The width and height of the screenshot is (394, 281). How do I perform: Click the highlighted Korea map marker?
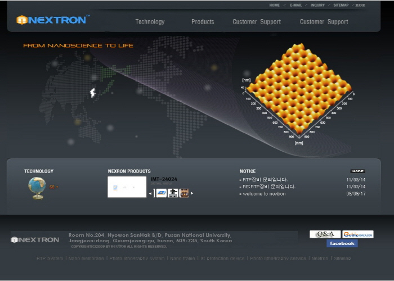pyautogui.click(x=93, y=93)
